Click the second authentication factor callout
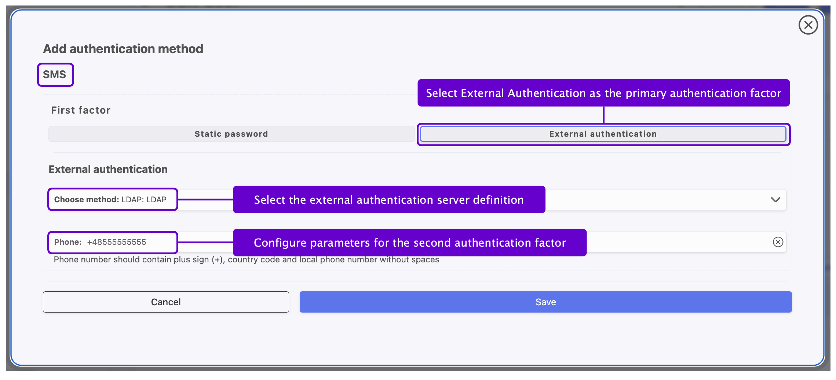The width and height of the screenshot is (836, 380). click(410, 243)
